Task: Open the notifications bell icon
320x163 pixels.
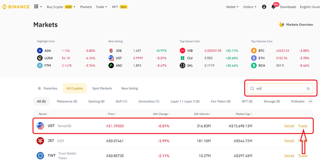Action: tap(273, 7)
